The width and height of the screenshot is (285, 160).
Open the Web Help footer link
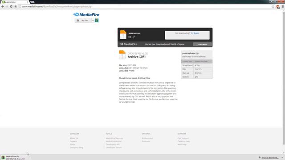pos(182,144)
